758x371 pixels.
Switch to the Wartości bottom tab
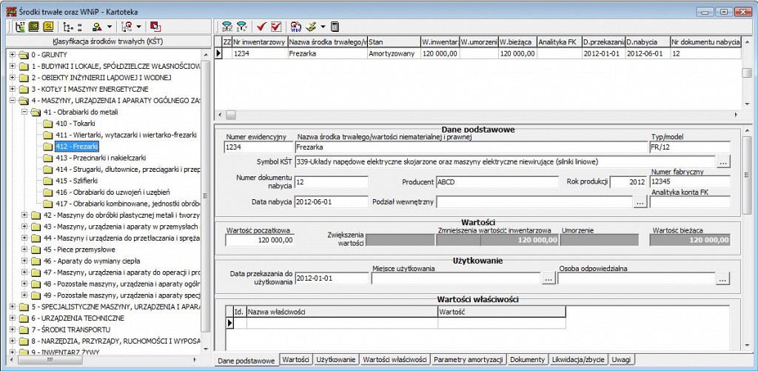(x=296, y=359)
